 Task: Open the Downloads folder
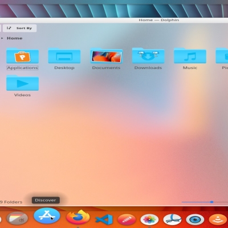pyautogui.click(x=148, y=59)
